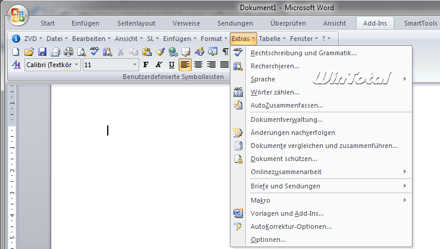The height and width of the screenshot is (249, 440).
Task: Choose Wörter zählen menu entry
Action: [321, 92]
